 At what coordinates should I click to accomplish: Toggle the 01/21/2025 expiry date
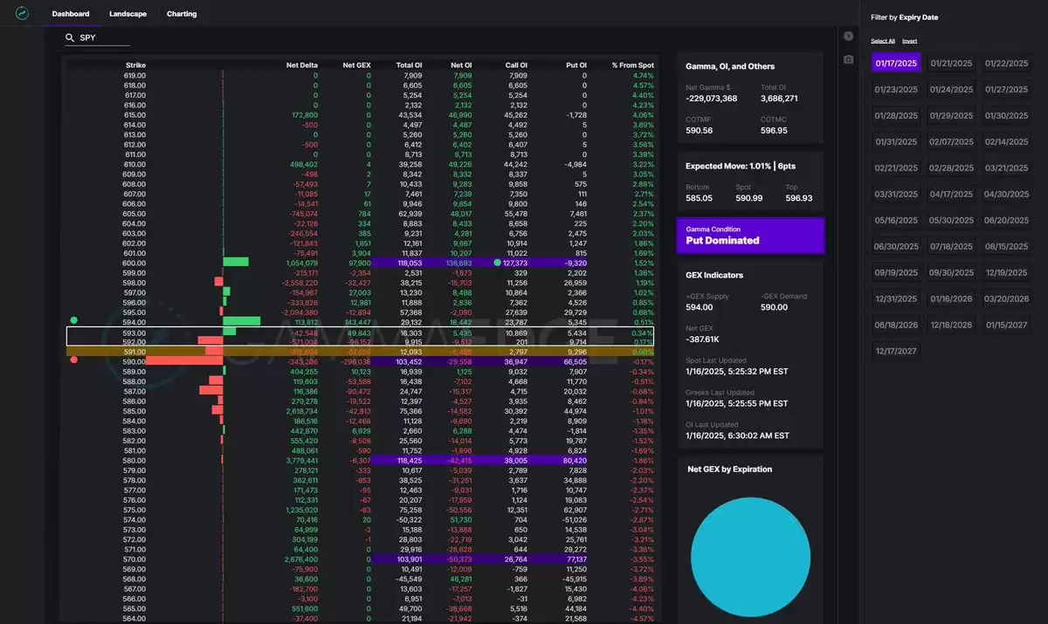[951, 63]
